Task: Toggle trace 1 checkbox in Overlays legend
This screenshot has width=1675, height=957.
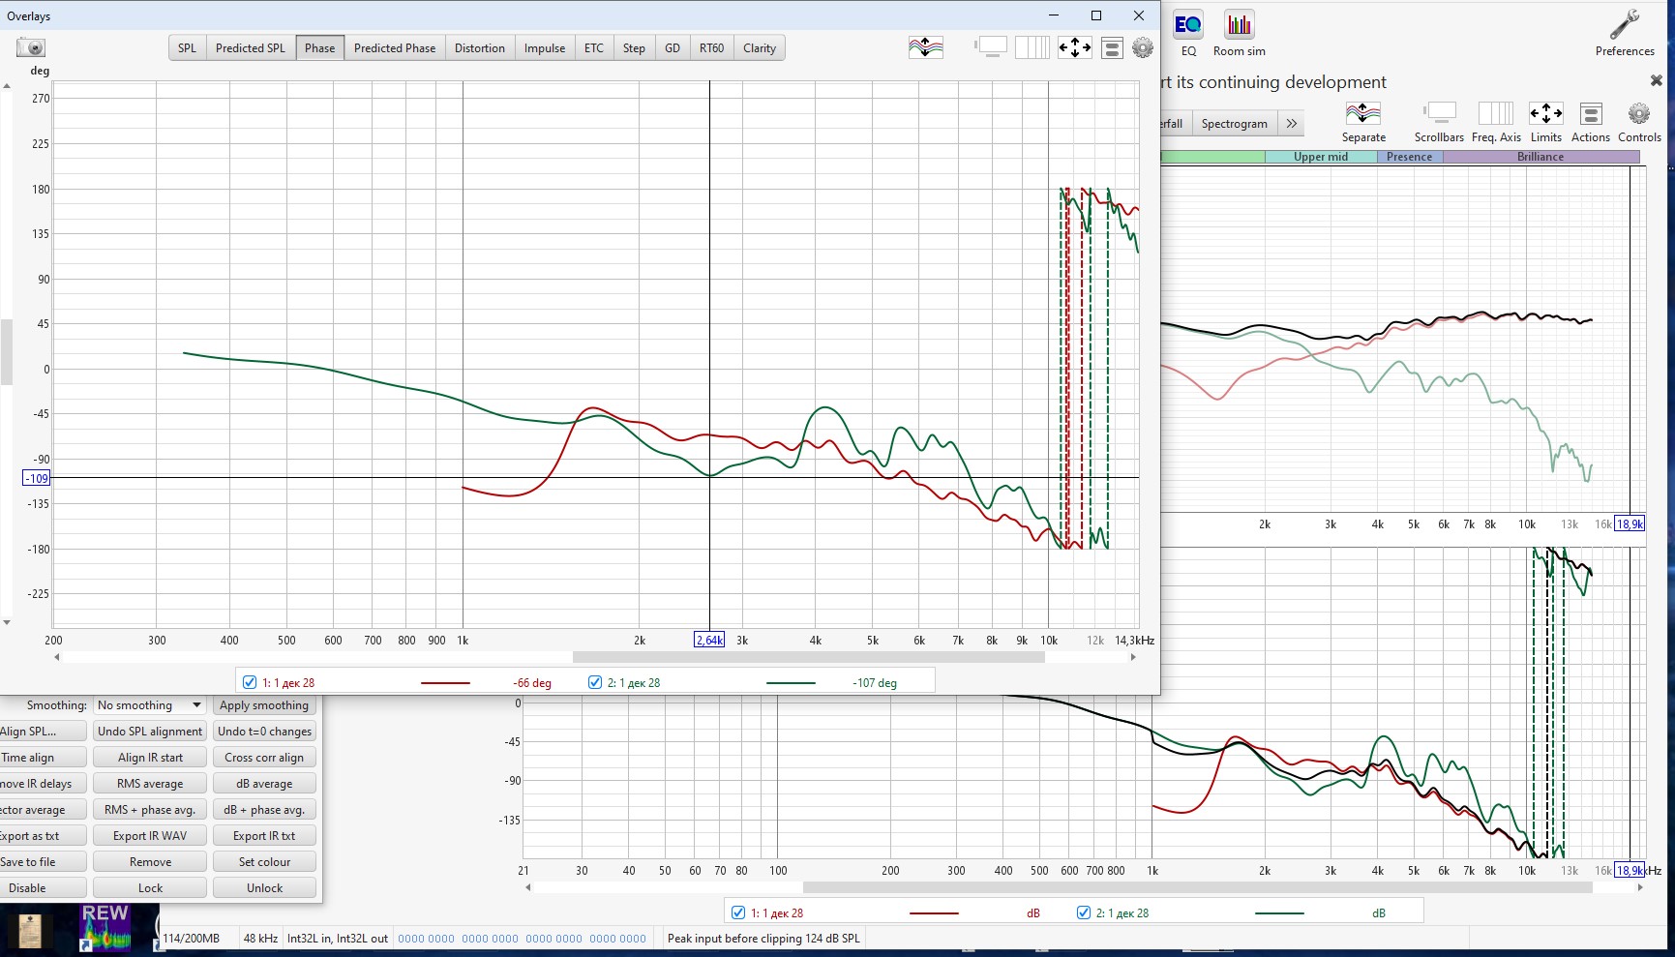Action: (x=250, y=682)
